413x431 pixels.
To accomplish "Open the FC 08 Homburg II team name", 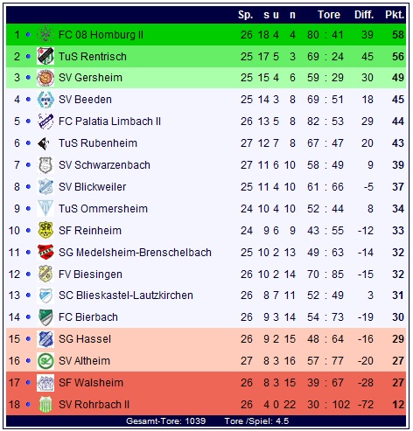I will point(101,35).
